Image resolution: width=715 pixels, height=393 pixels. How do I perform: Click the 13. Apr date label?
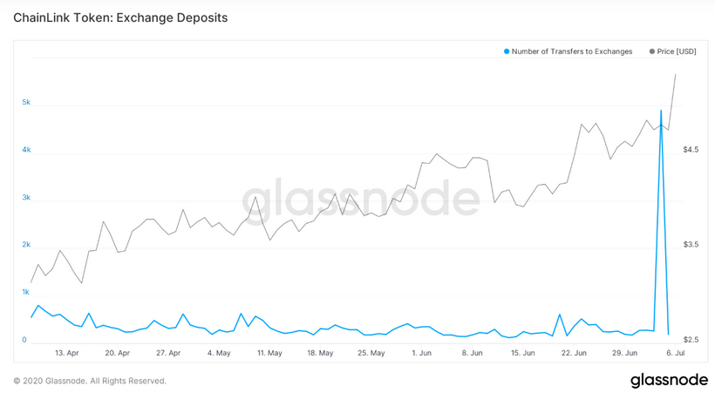point(67,353)
